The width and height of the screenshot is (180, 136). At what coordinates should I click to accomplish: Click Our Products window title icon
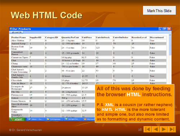[11, 29]
